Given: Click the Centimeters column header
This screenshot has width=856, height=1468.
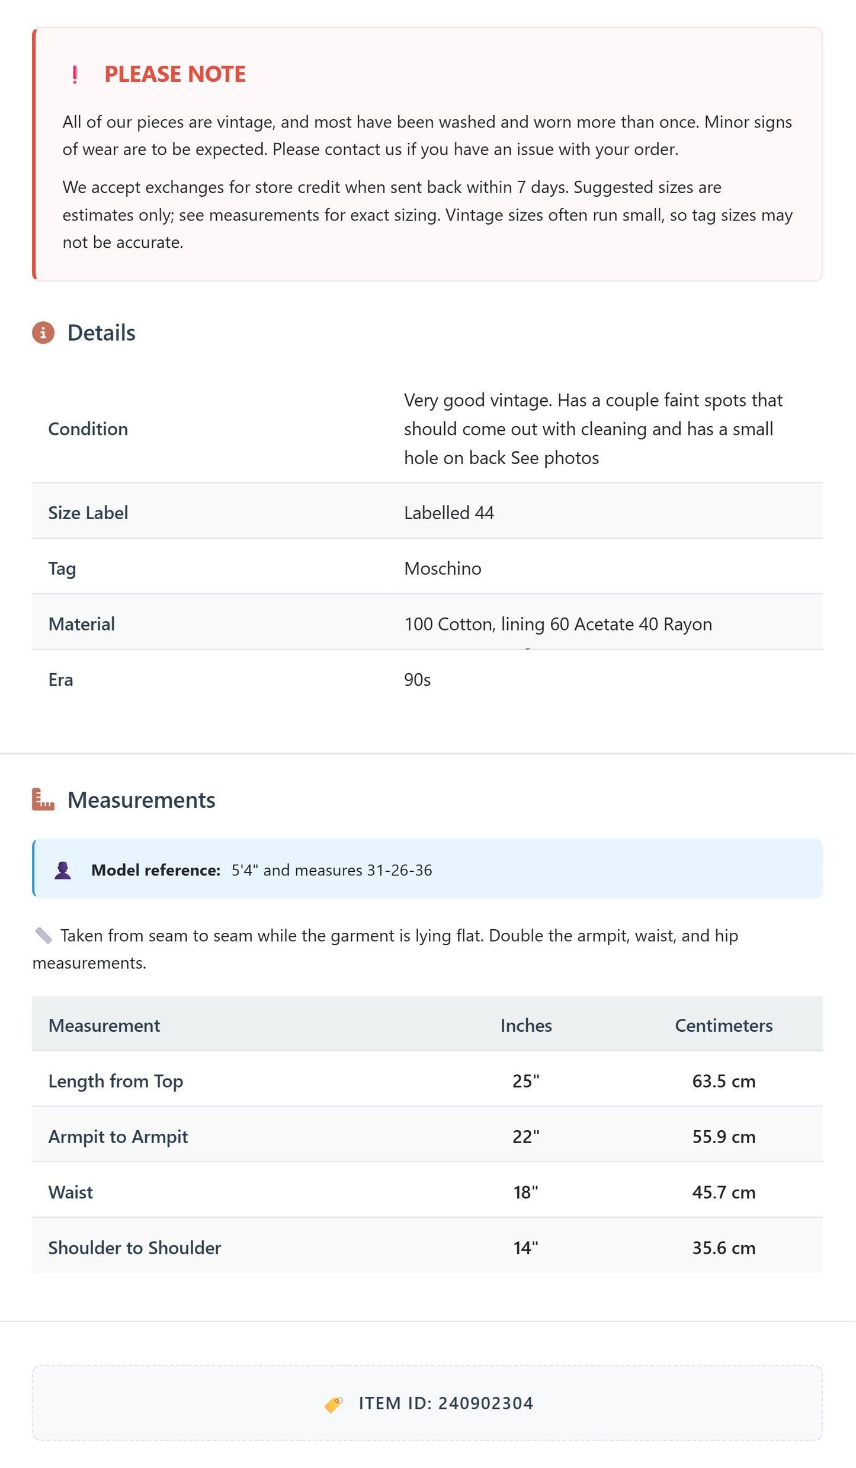Looking at the screenshot, I should point(724,1025).
